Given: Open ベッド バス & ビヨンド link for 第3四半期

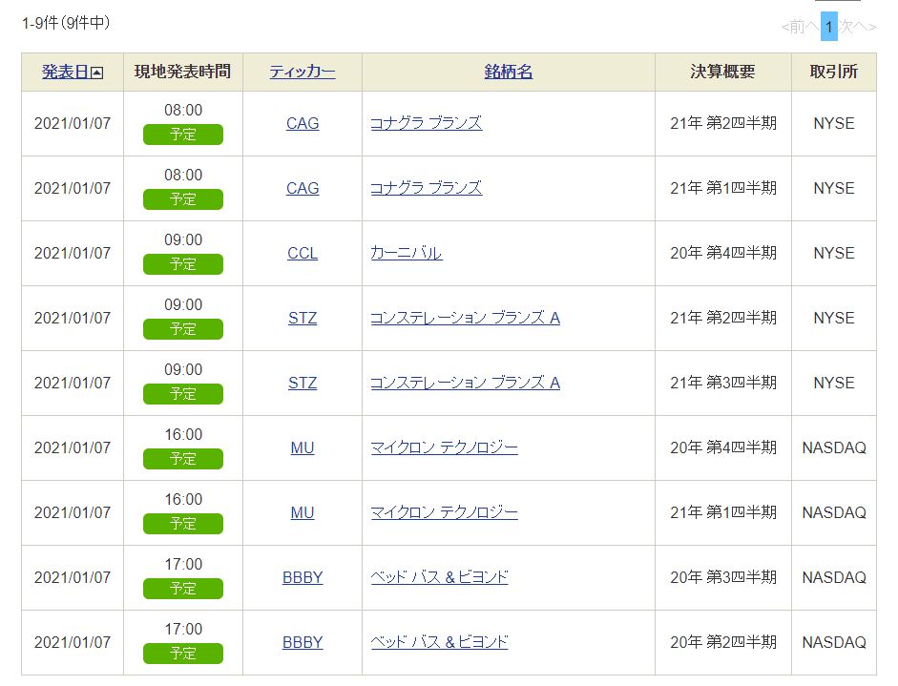Looking at the screenshot, I should [x=439, y=577].
